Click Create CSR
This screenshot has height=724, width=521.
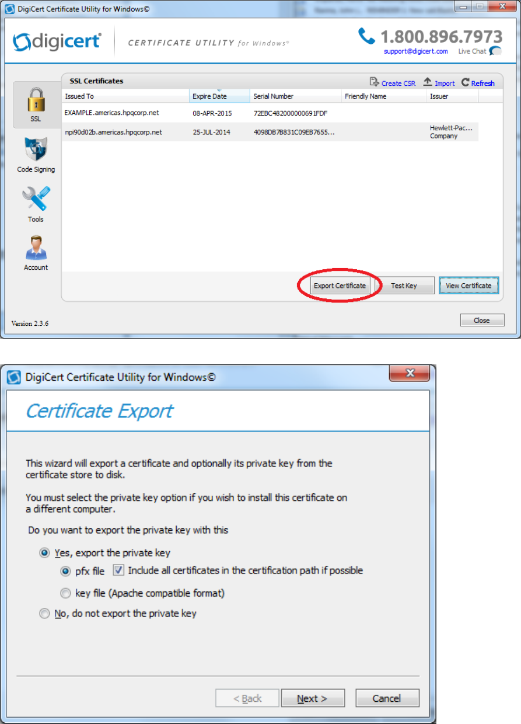tap(398, 83)
